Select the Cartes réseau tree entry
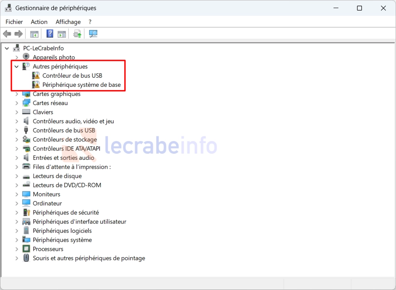 [50, 103]
